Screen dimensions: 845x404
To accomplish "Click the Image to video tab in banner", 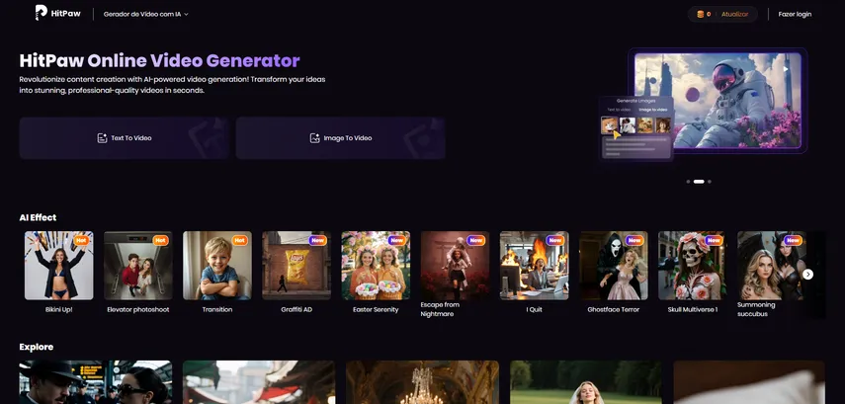I will click(x=652, y=110).
